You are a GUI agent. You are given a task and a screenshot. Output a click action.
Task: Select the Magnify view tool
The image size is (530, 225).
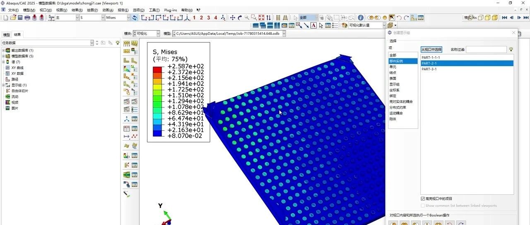[247, 17]
